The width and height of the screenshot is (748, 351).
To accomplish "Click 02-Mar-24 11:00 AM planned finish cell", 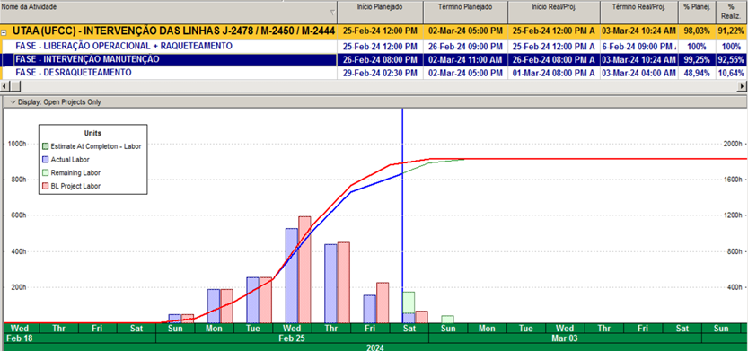I will click(x=465, y=59).
